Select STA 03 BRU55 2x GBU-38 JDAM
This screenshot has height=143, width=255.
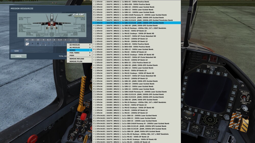point(136,65)
